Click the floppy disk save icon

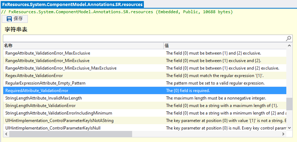[x=9, y=19]
